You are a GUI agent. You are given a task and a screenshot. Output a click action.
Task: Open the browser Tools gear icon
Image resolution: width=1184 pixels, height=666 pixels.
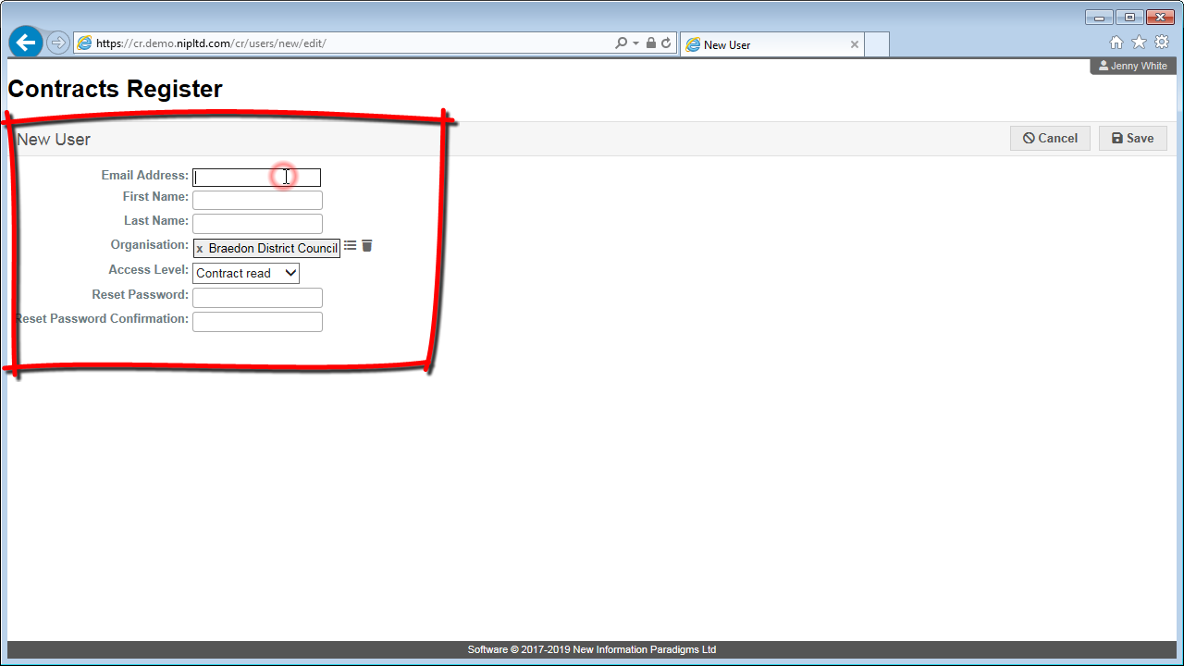click(1162, 43)
